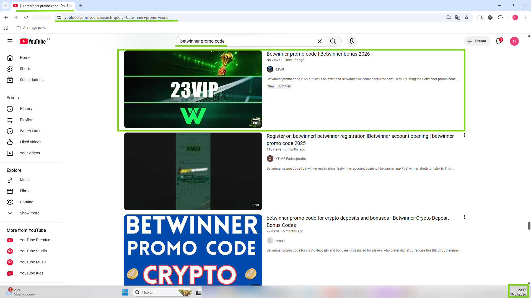The height and width of the screenshot is (298, 531).
Task: Open the 23VIP channel avatar
Action: point(270,69)
